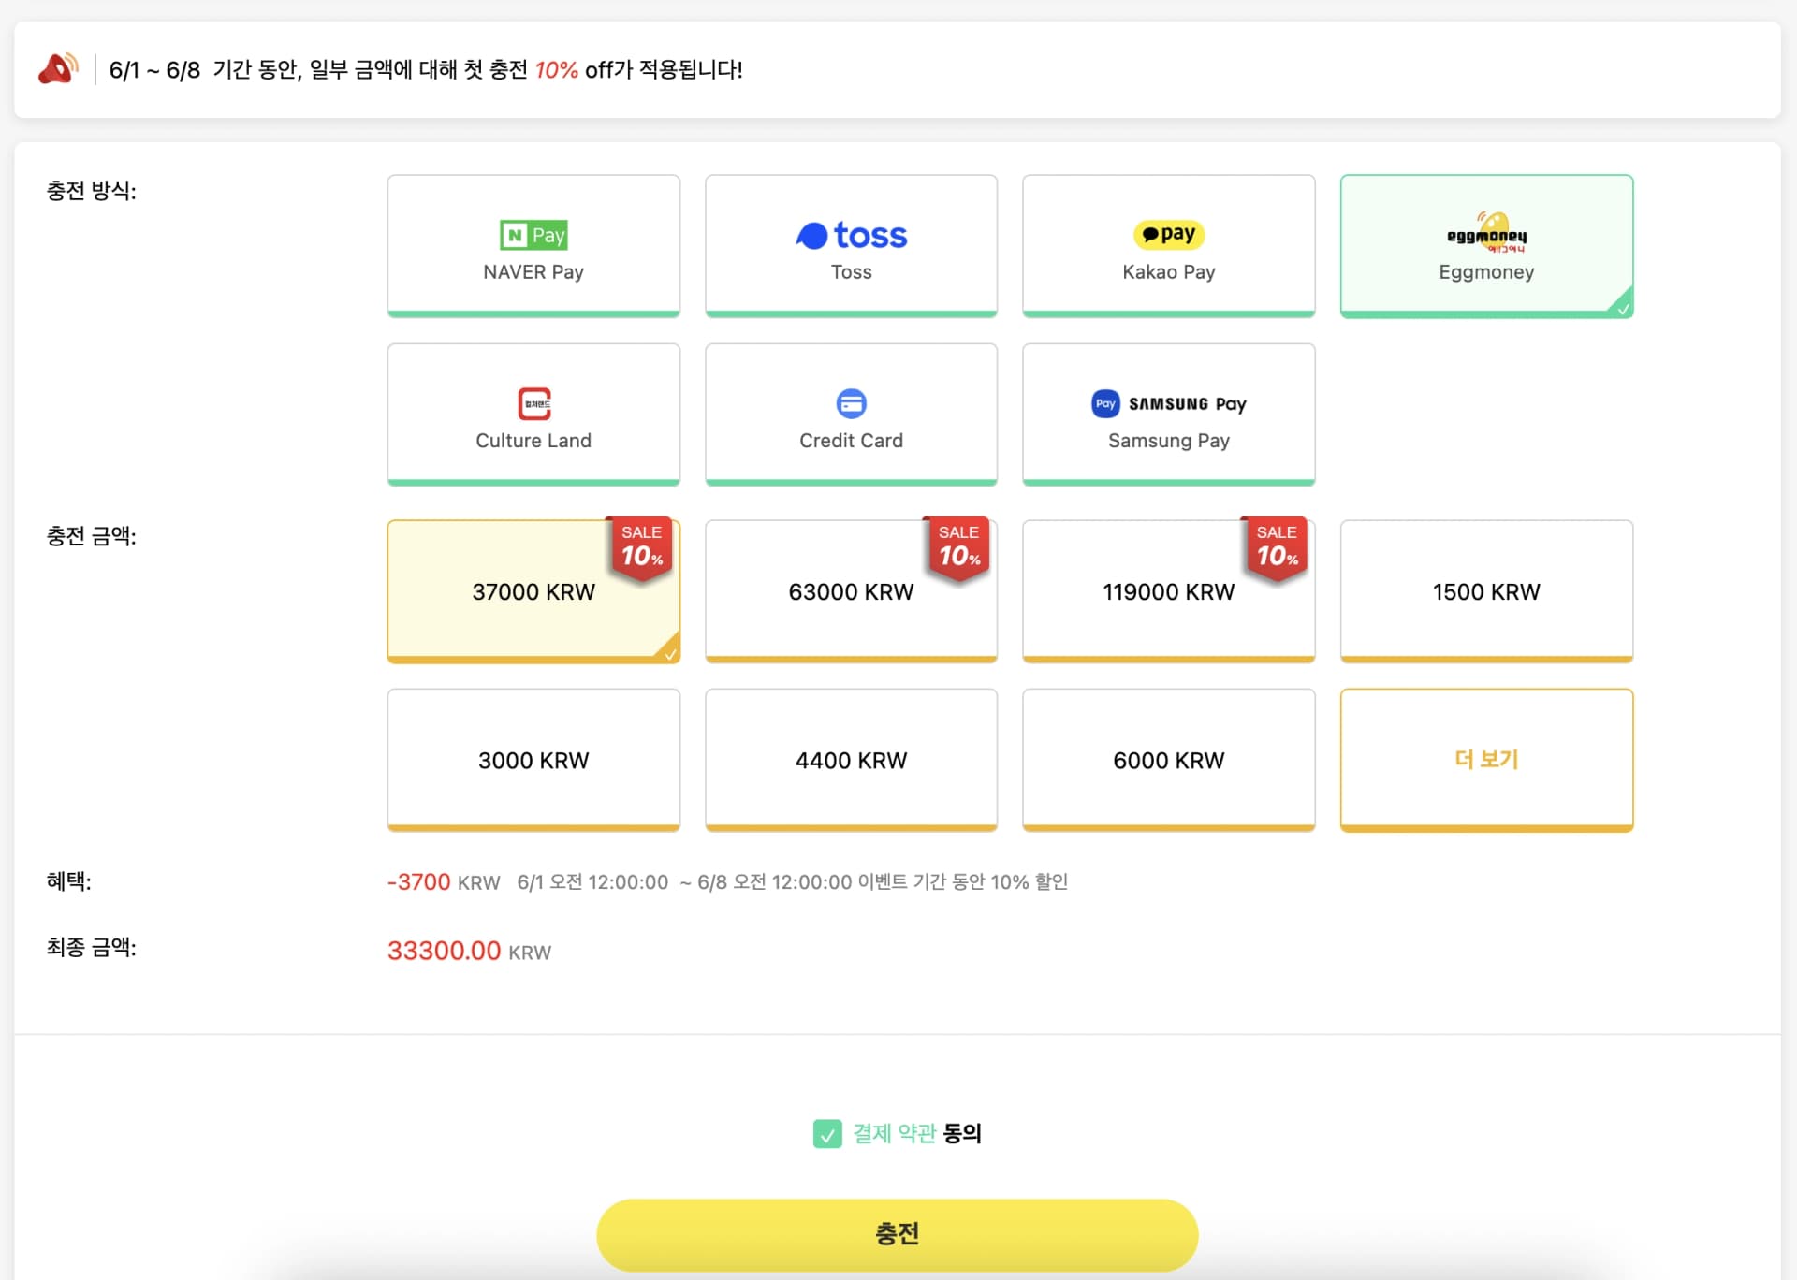Screen dimensions: 1797x1280
Task: Click the yellow 충전 button
Action: click(x=897, y=1234)
